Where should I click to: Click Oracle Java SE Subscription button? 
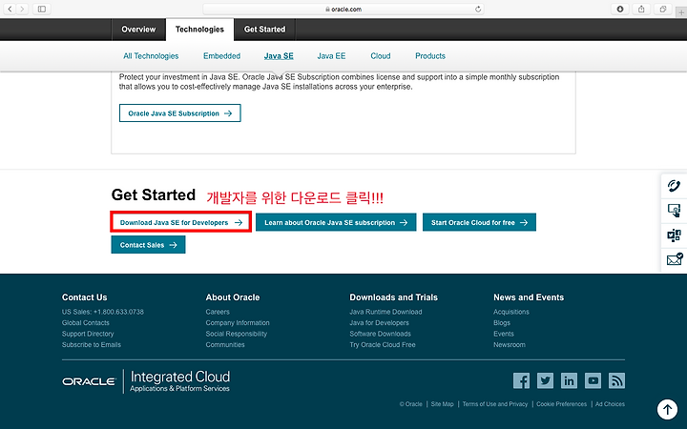[180, 112]
